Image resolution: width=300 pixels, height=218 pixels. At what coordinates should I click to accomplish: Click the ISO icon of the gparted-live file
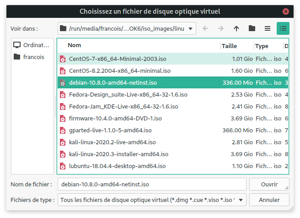tap(63, 131)
